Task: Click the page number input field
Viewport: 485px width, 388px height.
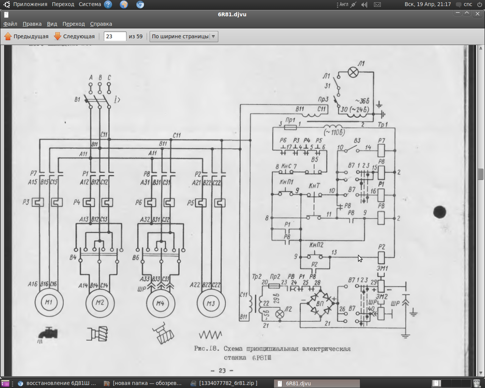Action: 115,36
